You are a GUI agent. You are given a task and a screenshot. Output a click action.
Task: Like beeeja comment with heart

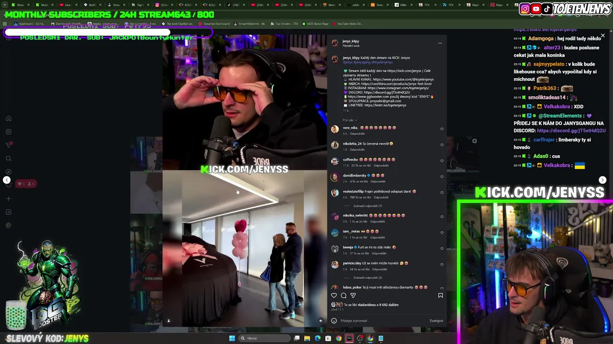(x=442, y=248)
